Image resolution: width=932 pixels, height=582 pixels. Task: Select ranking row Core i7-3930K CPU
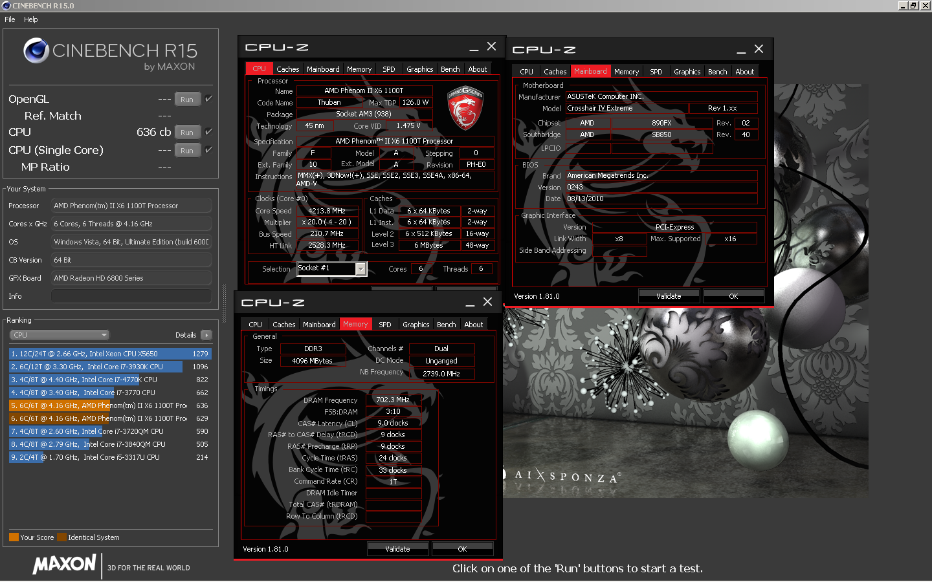[110, 367]
